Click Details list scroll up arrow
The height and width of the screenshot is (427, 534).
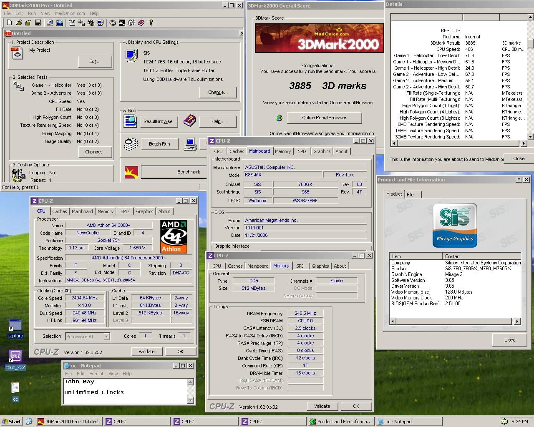(530, 17)
